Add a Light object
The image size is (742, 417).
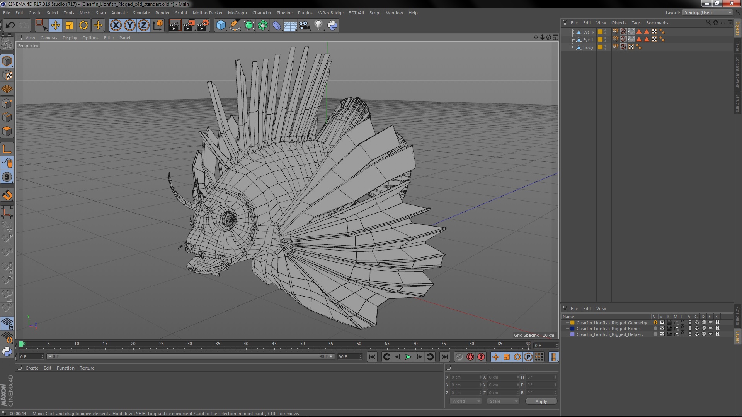[318, 25]
